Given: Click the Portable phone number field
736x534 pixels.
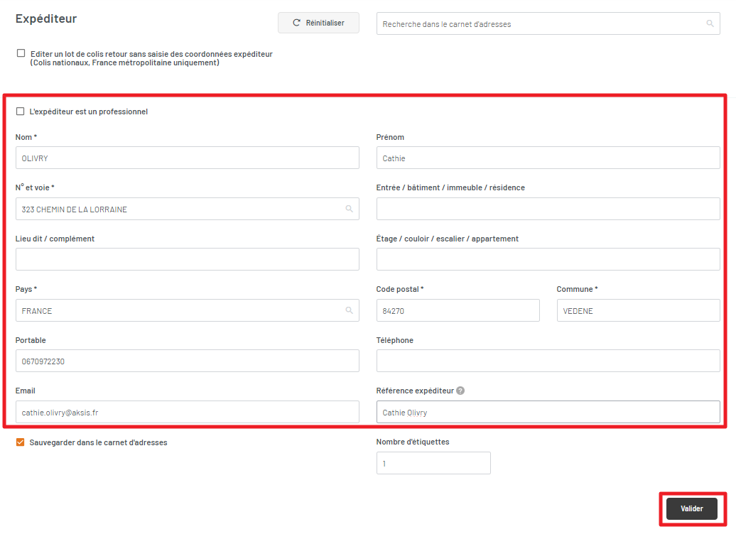Looking at the screenshot, I should click(x=188, y=361).
